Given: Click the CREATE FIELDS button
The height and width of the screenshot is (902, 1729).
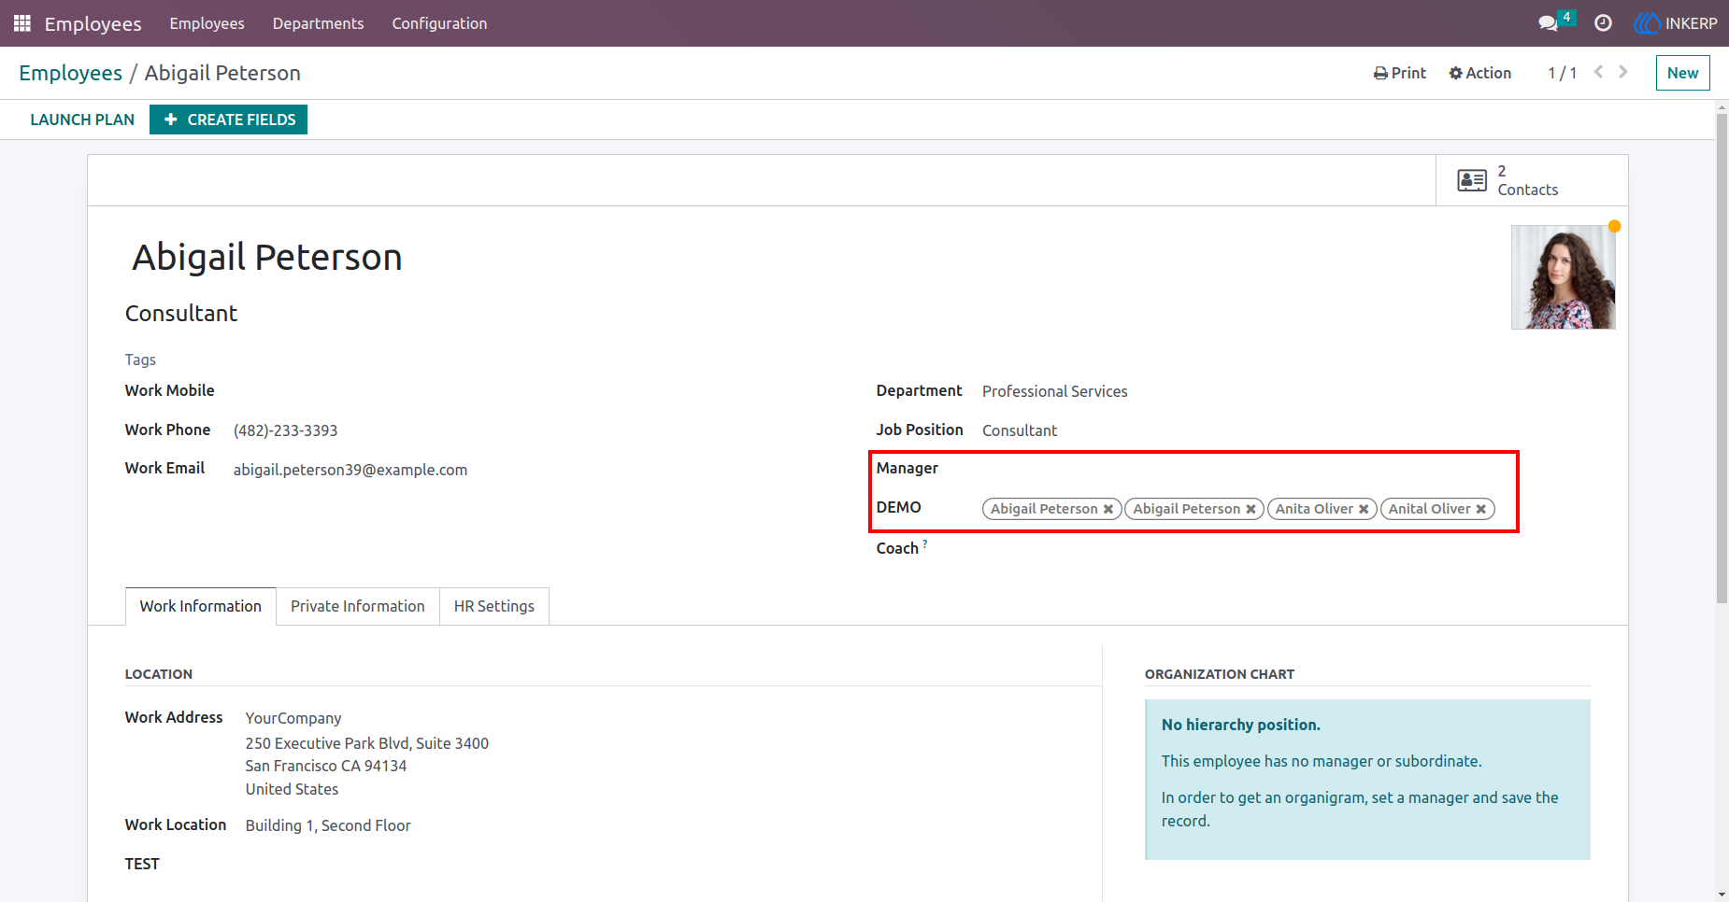Looking at the screenshot, I should click(x=229, y=120).
